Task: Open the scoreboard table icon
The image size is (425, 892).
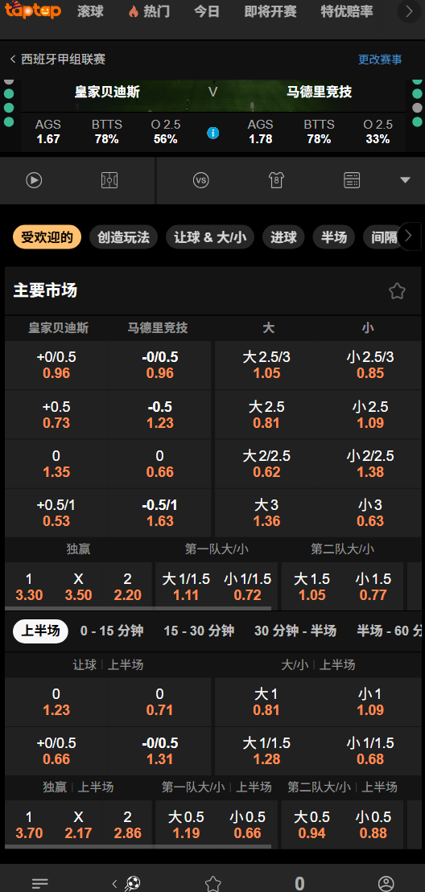Action: 353,180
